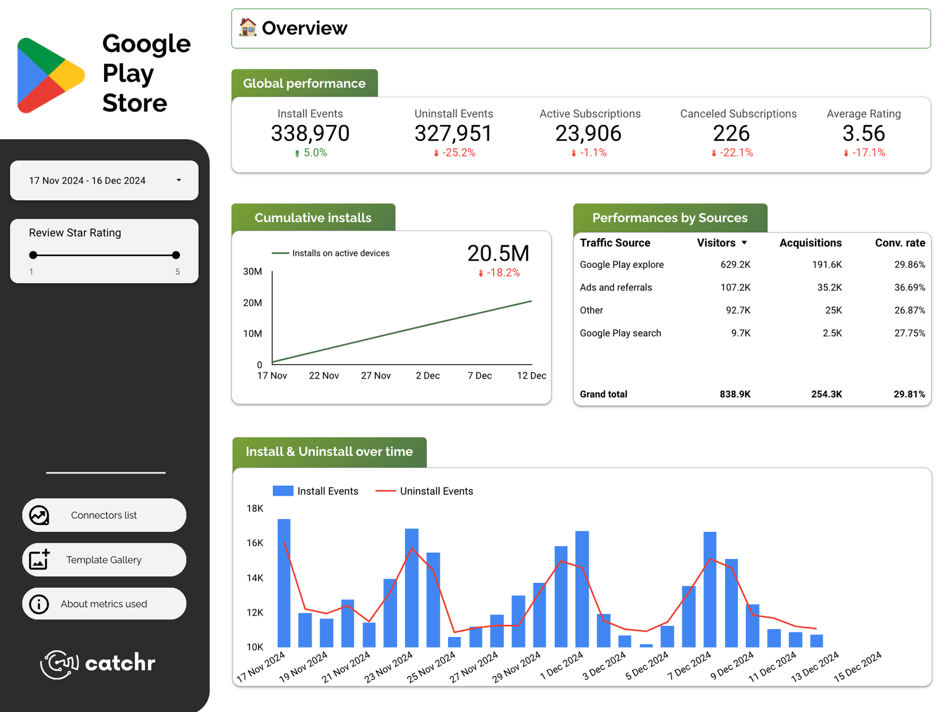
Task: Click the catchr logo icon
Action: click(60, 663)
